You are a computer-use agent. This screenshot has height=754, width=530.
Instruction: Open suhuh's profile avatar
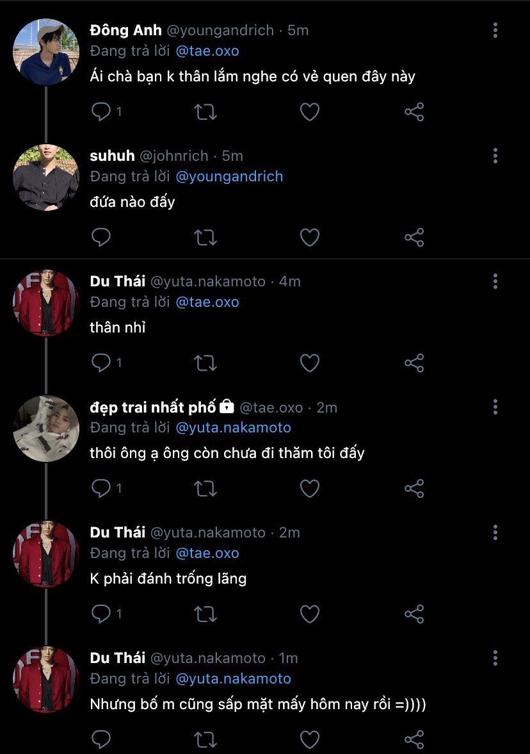pyautogui.click(x=45, y=177)
